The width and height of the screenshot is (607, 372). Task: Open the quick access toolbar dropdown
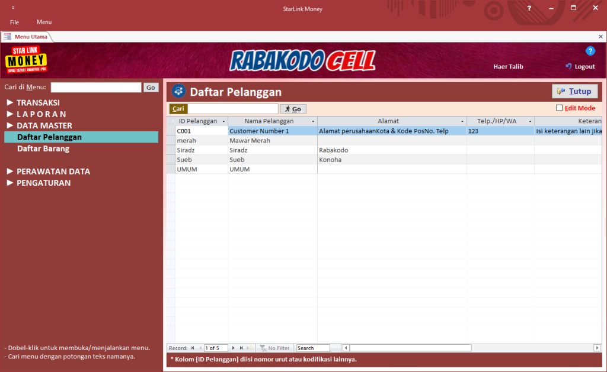click(x=13, y=8)
